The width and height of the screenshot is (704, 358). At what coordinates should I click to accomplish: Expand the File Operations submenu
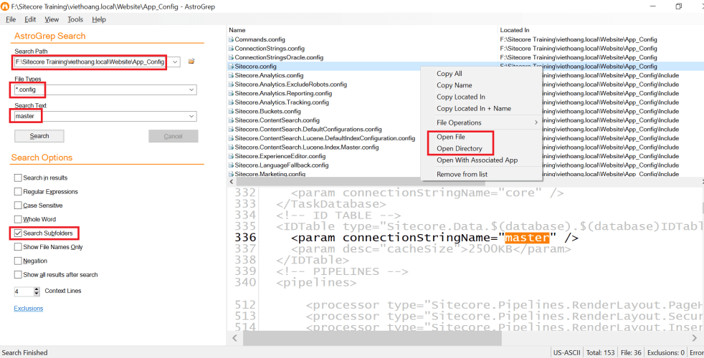(480, 122)
